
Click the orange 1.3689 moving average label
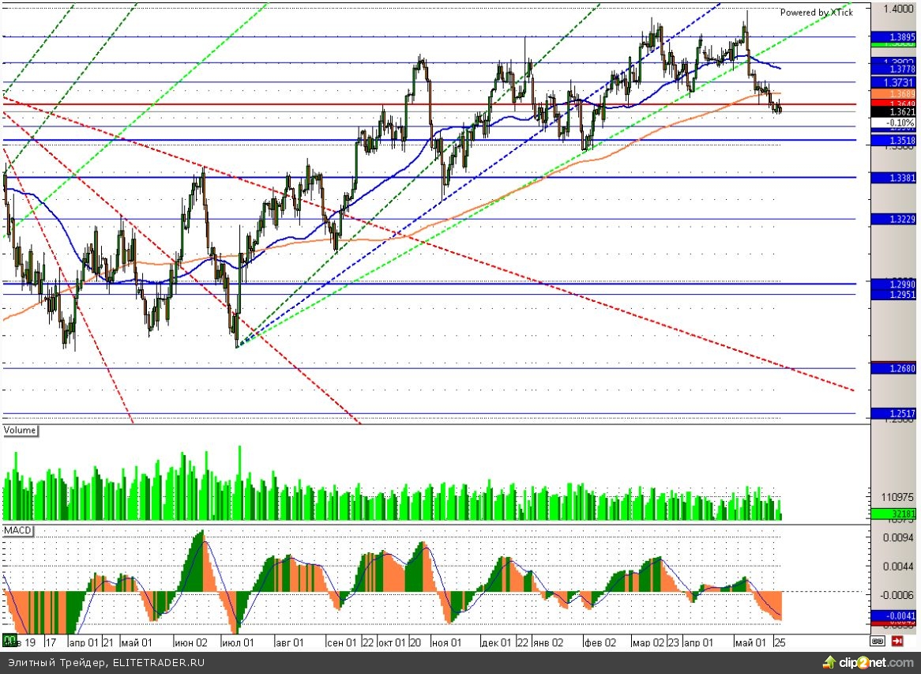click(893, 94)
